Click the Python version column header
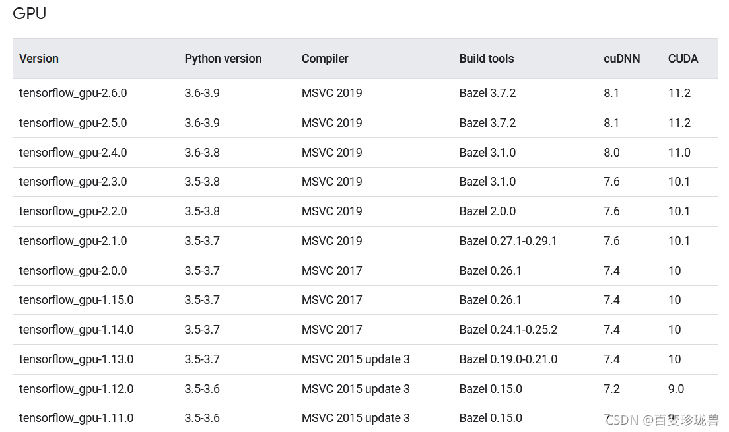This screenshot has height=432, width=729. point(223,59)
